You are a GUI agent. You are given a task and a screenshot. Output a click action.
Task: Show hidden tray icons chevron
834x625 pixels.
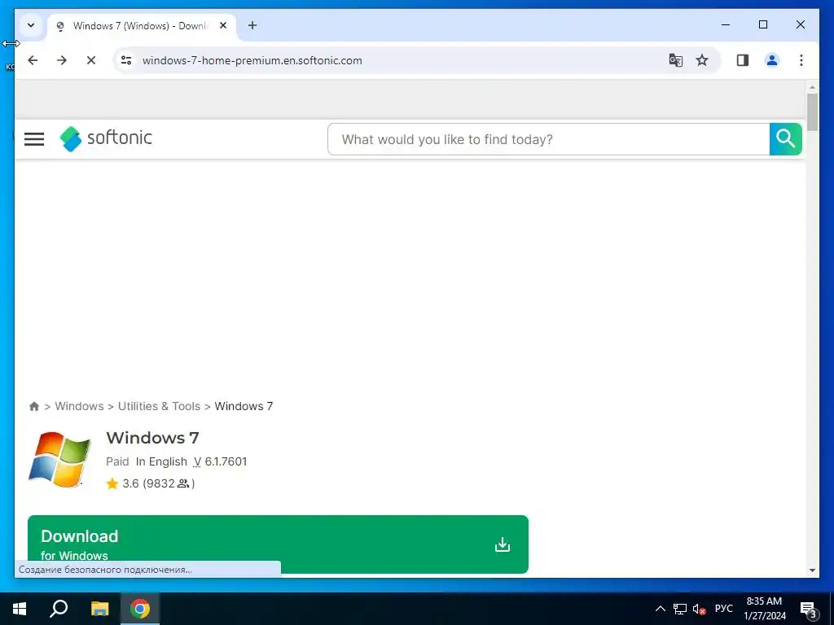point(660,609)
